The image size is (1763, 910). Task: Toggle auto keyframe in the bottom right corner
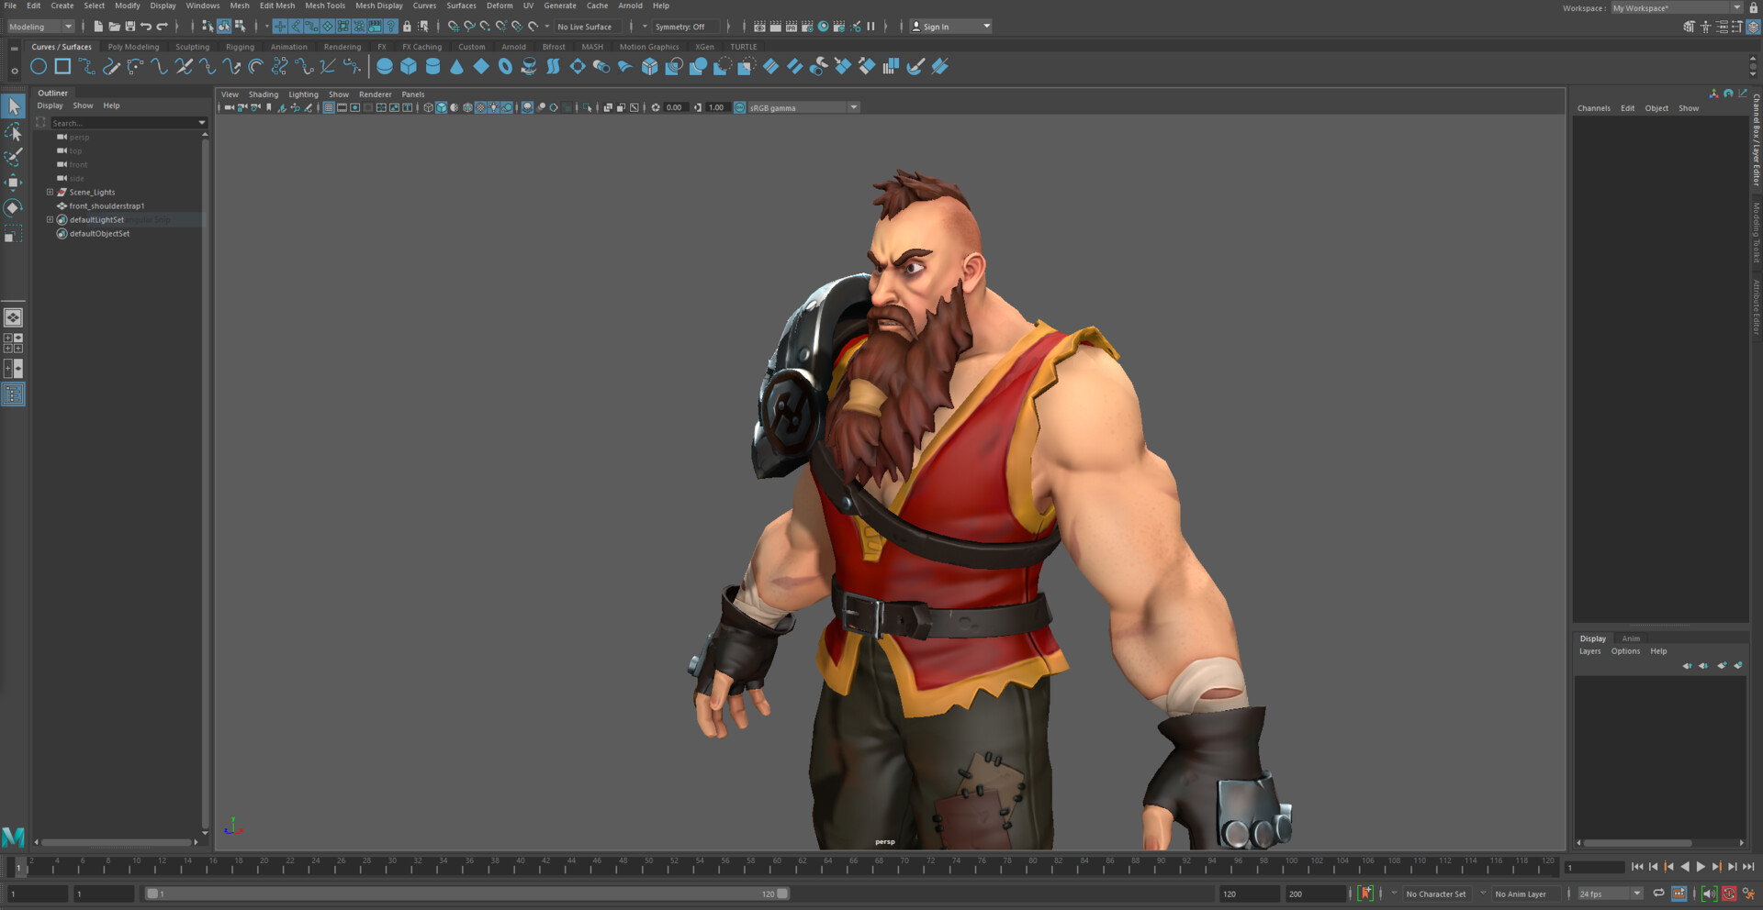tap(1729, 893)
